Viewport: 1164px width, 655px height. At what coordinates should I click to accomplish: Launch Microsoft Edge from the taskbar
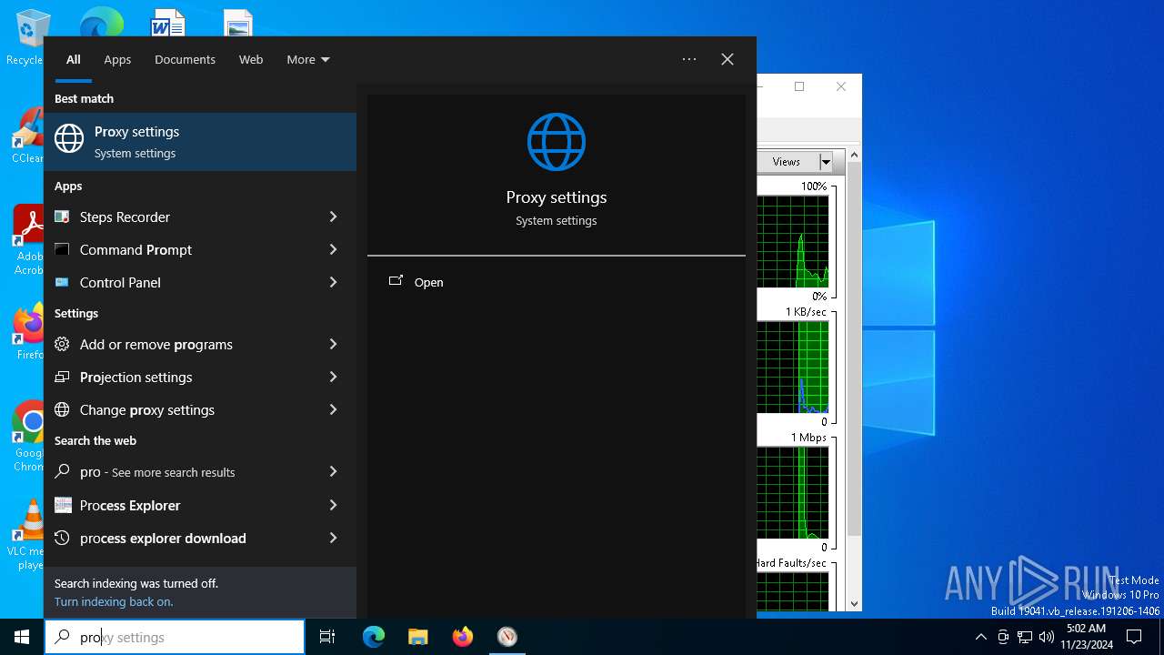(x=374, y=637)
